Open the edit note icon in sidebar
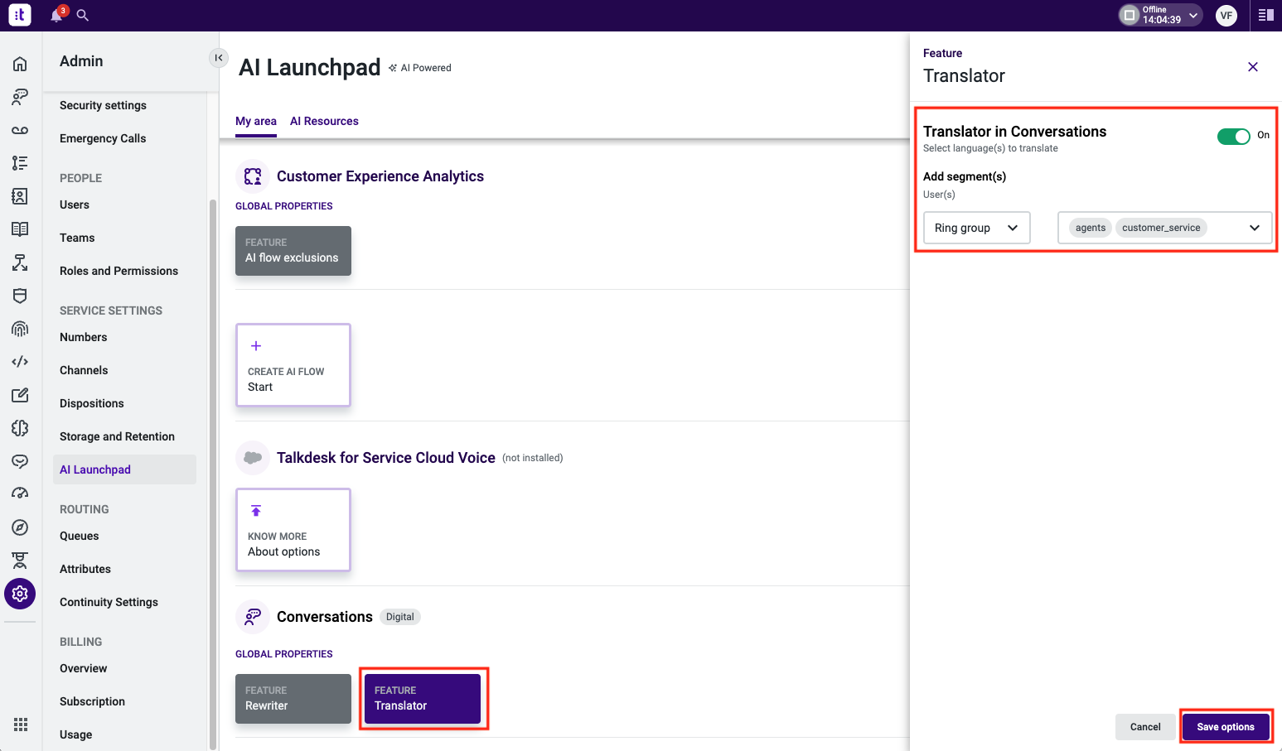Screen dimensions: 1282x751 coord(20,395)
